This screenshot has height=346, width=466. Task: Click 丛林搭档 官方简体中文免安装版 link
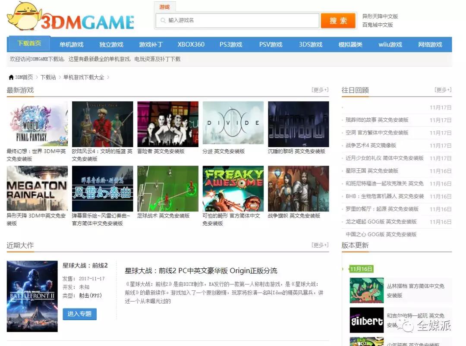coord(416,290)
